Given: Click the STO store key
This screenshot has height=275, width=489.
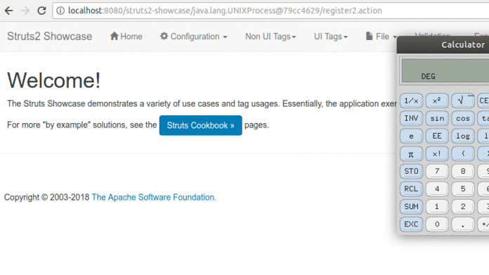Looking at the screenshot, I should pyautogui.click(x=411, y=172).
